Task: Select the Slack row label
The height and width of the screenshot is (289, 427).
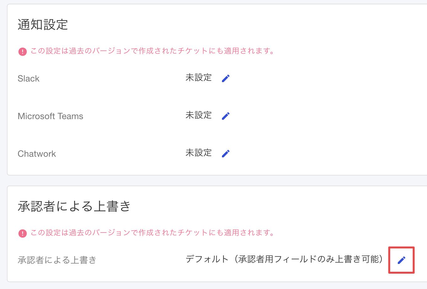Action: (29, 79)
